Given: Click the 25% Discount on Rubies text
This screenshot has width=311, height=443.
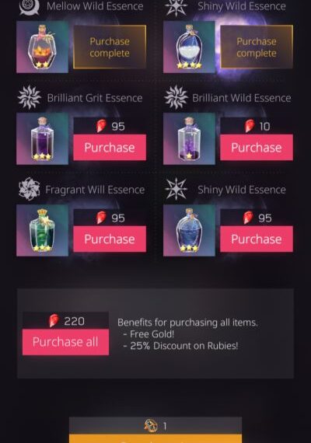Looking at the screenshot, I should tap(183, 346).
